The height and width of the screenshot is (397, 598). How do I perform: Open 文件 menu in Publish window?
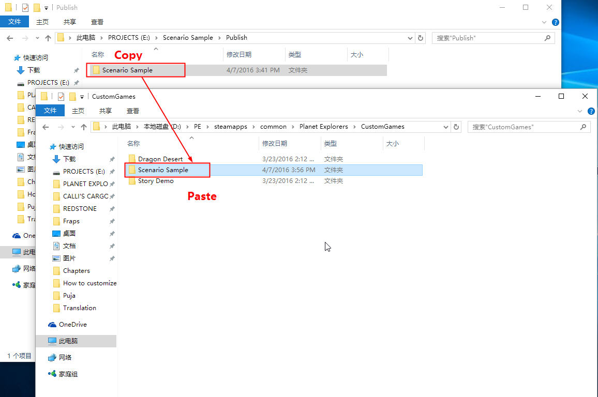[x=14, y=22]
